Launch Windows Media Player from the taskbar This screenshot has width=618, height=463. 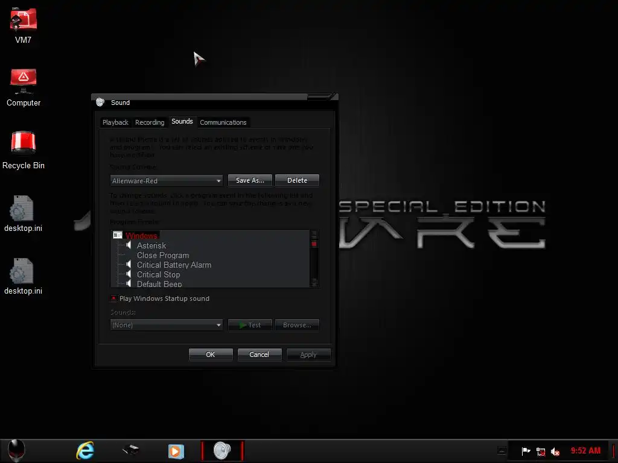point(176,451)
